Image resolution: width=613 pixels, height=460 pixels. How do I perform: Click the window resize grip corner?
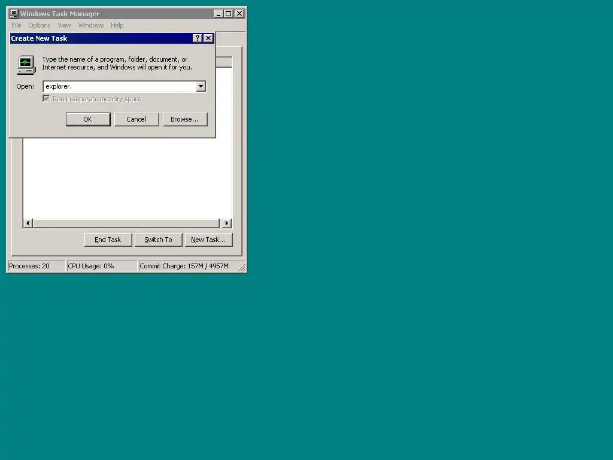(242, 267)
